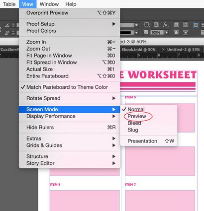The width and height of the screenshot is (204, 211).
Task: Open the opacity 100% slider arrow
Action: click(x=166, y=32)
